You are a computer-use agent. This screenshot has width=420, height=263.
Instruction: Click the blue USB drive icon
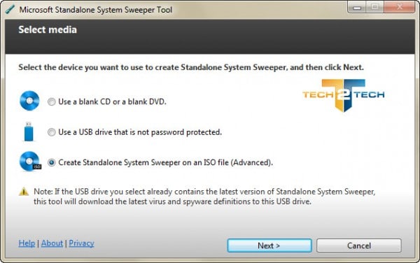point(29,131)
